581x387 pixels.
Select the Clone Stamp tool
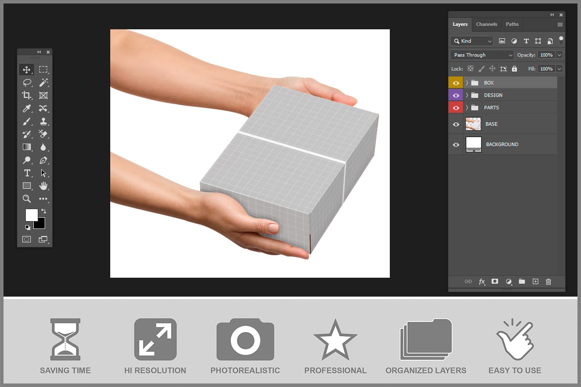point(43,121)
